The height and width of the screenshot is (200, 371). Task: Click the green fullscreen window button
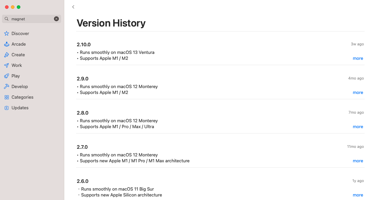pos(19,7)
